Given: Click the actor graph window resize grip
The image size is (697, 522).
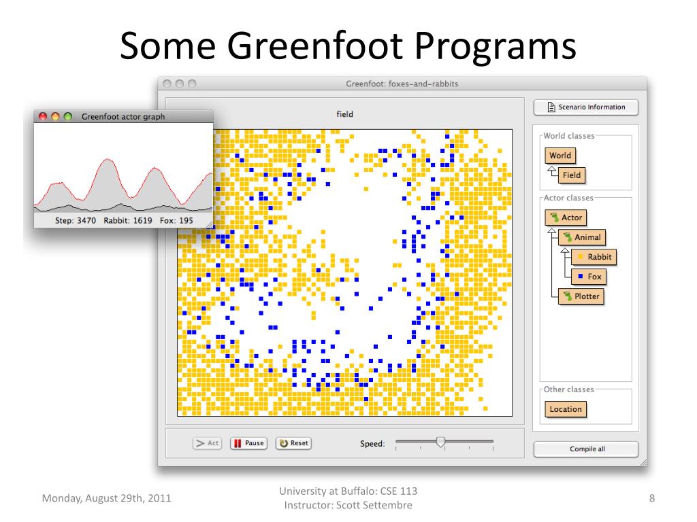Looking at the screenshot, I should click(x=210, y=225).
